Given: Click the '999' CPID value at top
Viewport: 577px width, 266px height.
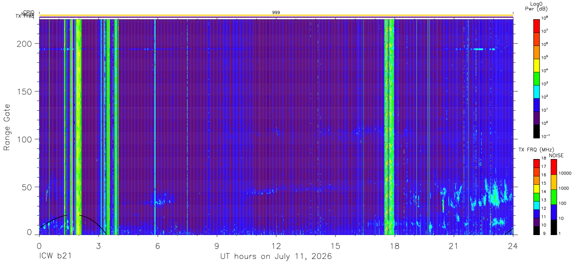Looking at the screenshot, I should (276, 12).
